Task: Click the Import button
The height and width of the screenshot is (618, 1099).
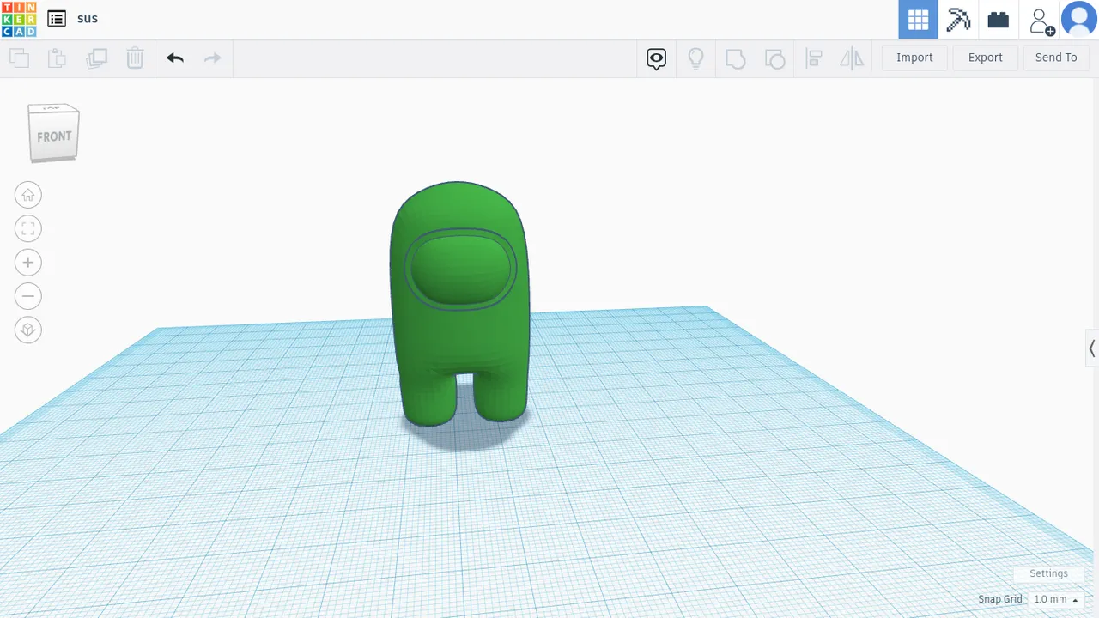Action: pos(914,58)
